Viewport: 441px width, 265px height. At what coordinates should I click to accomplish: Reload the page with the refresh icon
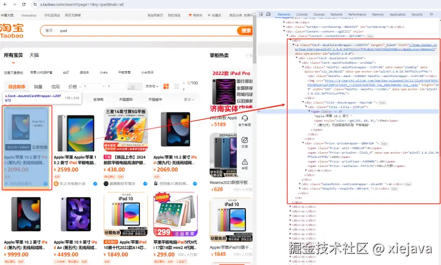(x=24, y=4)
